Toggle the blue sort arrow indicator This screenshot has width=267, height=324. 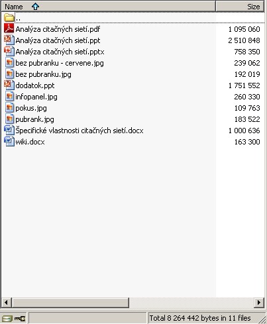coord(35,7)
